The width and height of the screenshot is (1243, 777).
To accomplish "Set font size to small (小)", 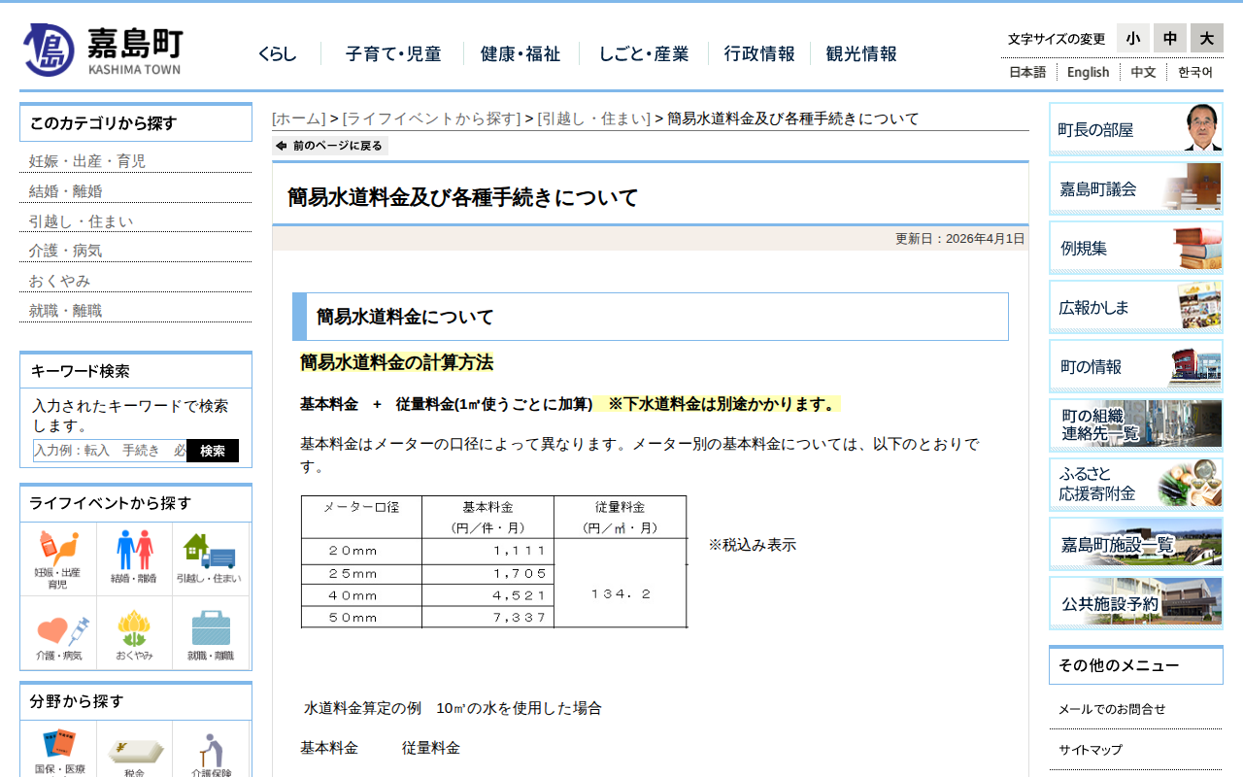I will pos(1132,38).
